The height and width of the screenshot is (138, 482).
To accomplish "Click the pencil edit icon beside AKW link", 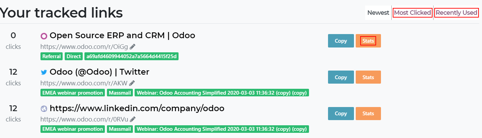I will pyautogui.click(x=132, y=83).
